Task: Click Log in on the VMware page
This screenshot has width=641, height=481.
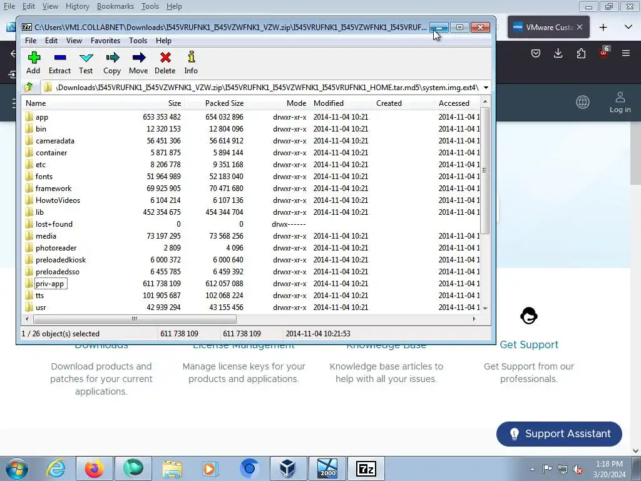Action: point(620,102)
